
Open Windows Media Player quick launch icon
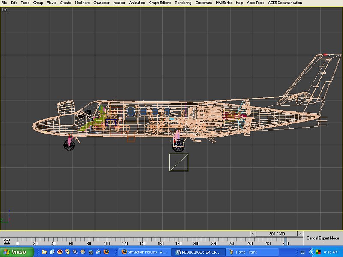pyautogui.click(x=68, y=252)
